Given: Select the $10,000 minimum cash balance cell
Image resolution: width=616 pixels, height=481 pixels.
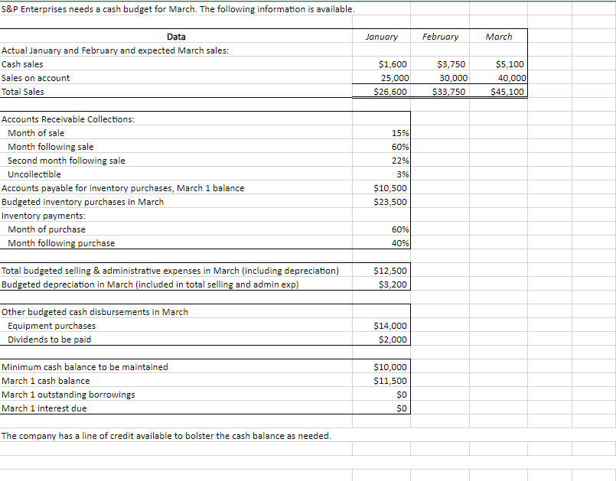Looking at the screenshot, I should 393,367.
